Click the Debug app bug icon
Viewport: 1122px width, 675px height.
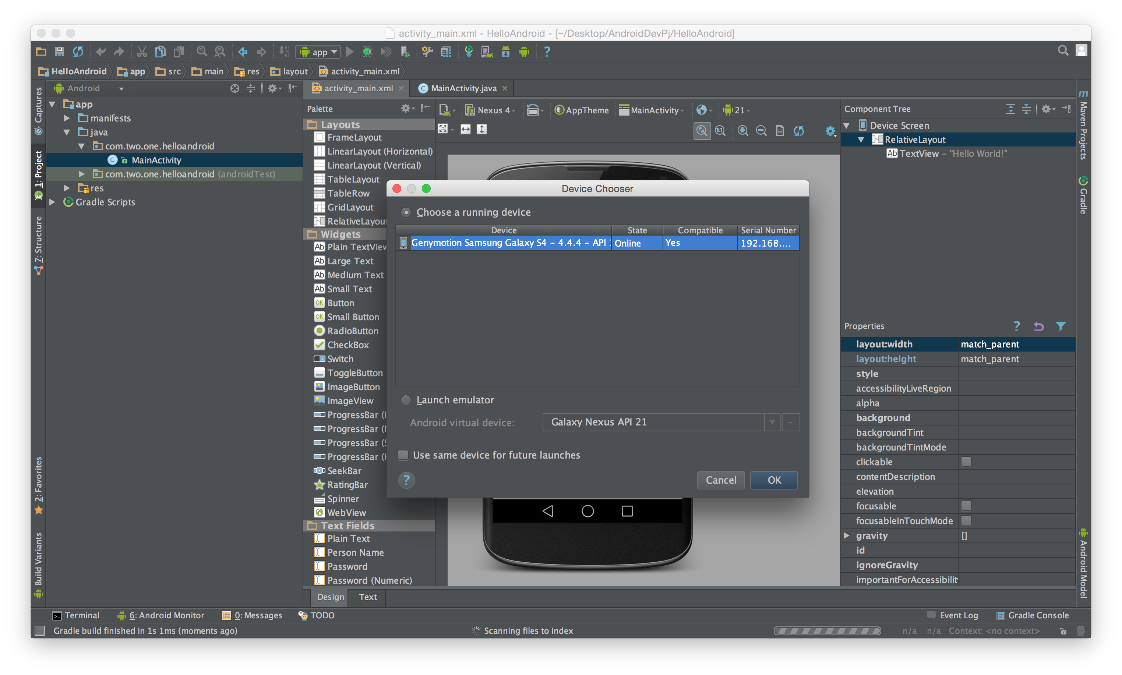[367, 52]
